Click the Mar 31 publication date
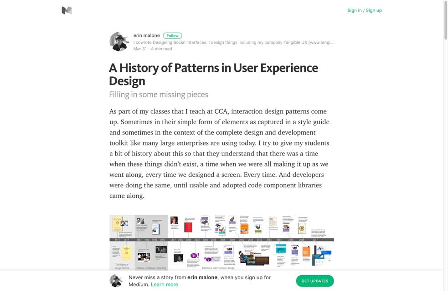 [140, 49]
